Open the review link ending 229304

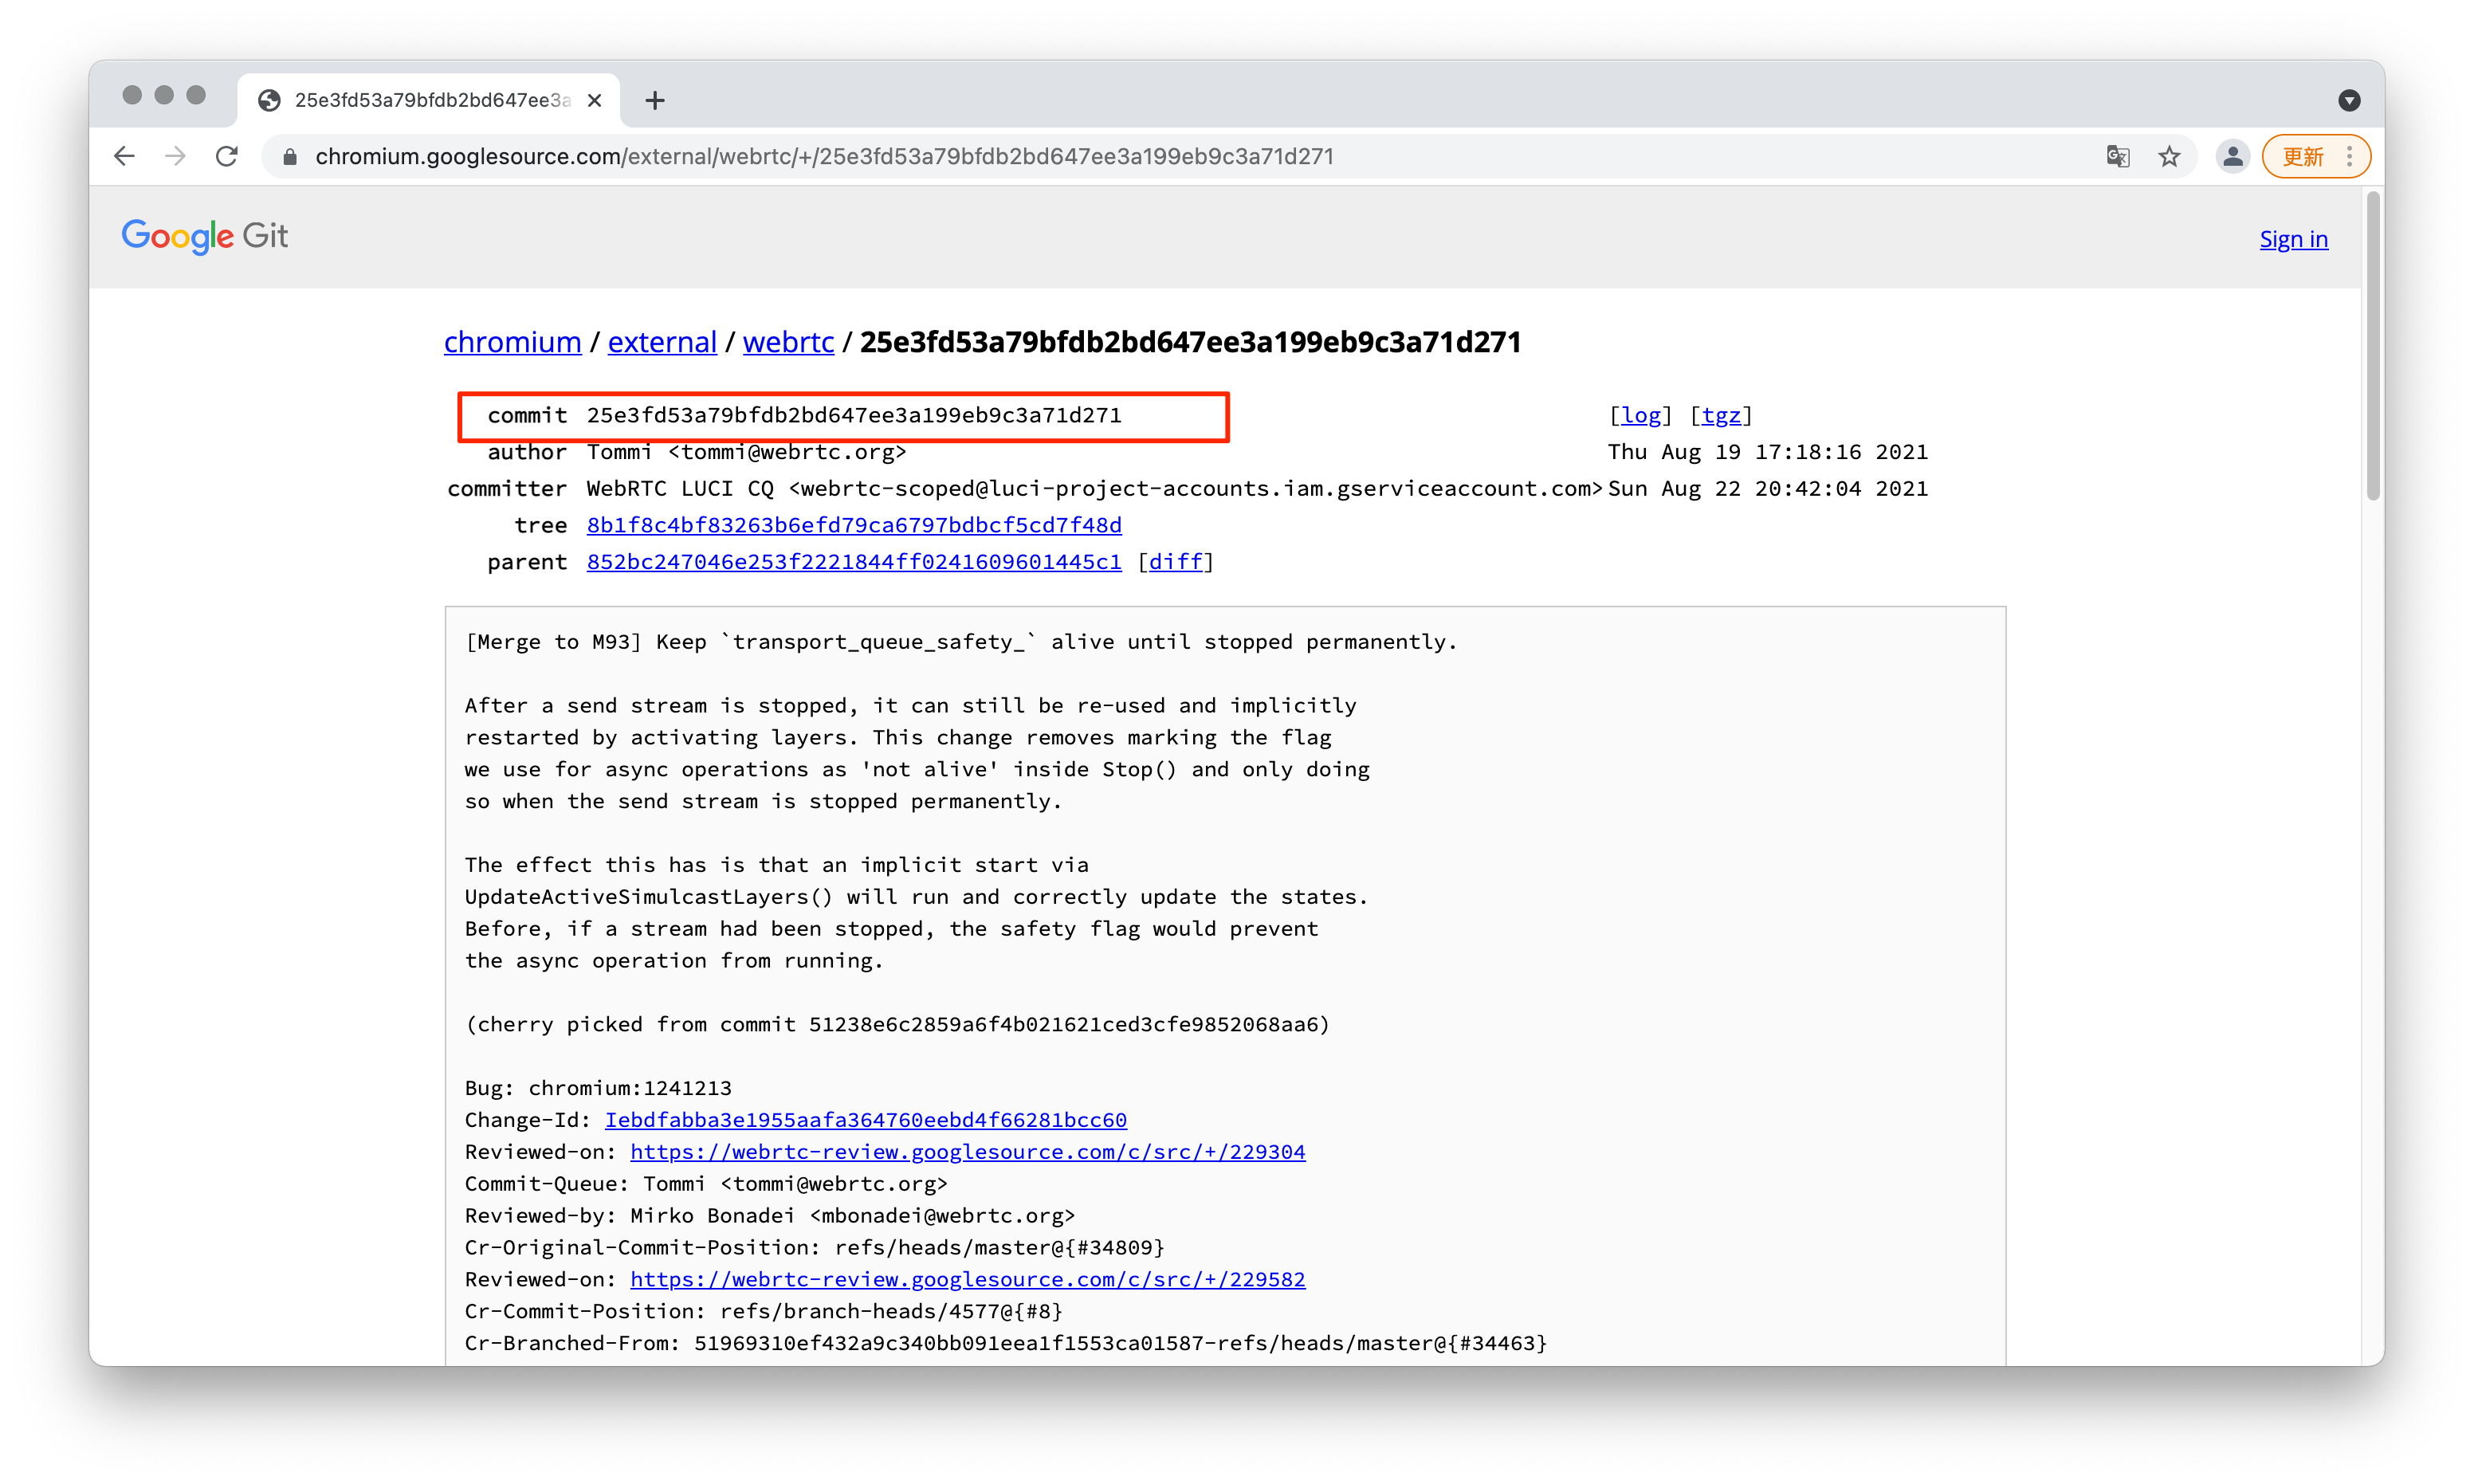(968, 1152)
